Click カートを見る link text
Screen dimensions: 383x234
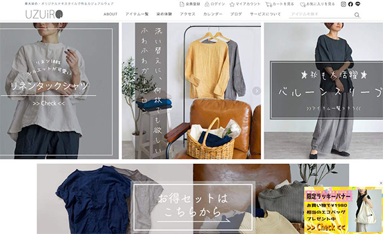[x=283, y=4]
